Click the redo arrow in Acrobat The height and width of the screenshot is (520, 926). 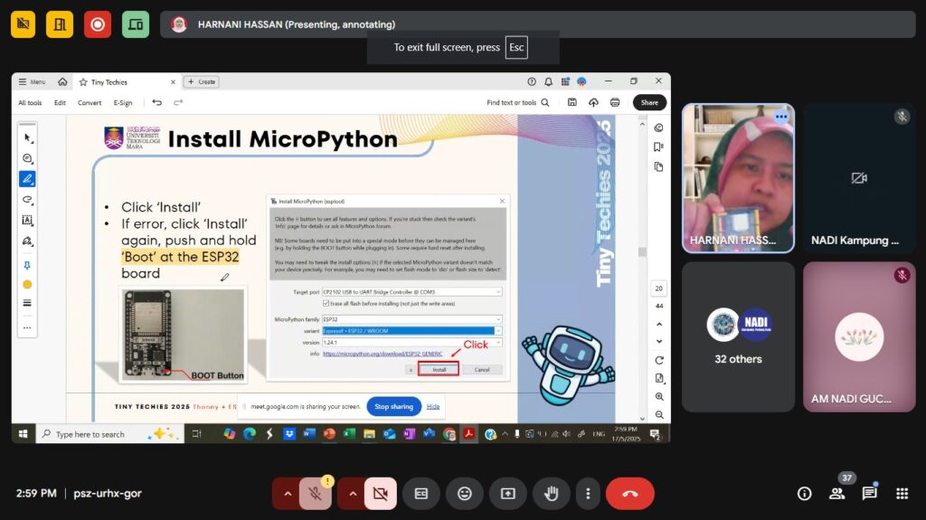(178, 102)
